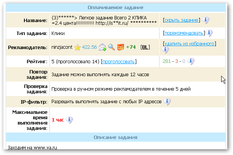Screen dimensions: 233x155
Task: Click the green +74 reputation value
Action: [x=131, y=47]
